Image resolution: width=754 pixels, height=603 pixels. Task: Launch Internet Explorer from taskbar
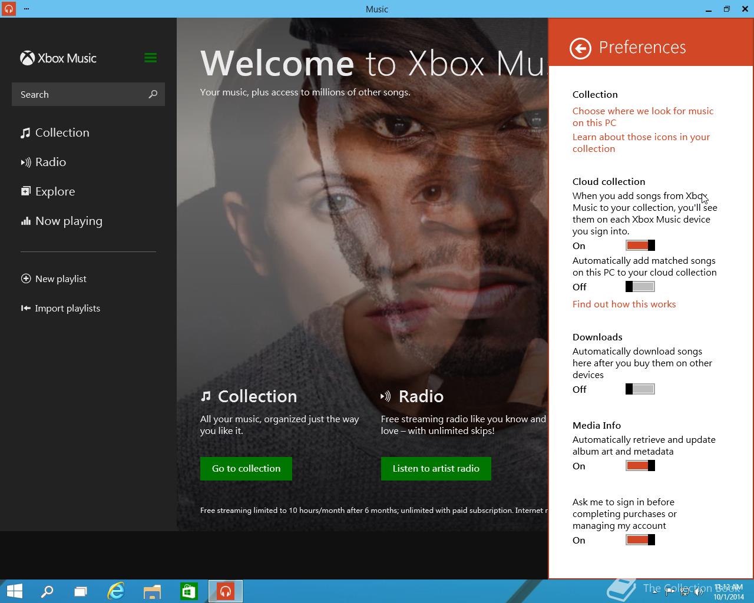tap(116, 591)
